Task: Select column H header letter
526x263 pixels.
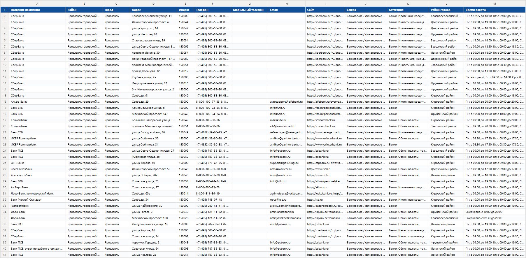Action: pos(287,3)
